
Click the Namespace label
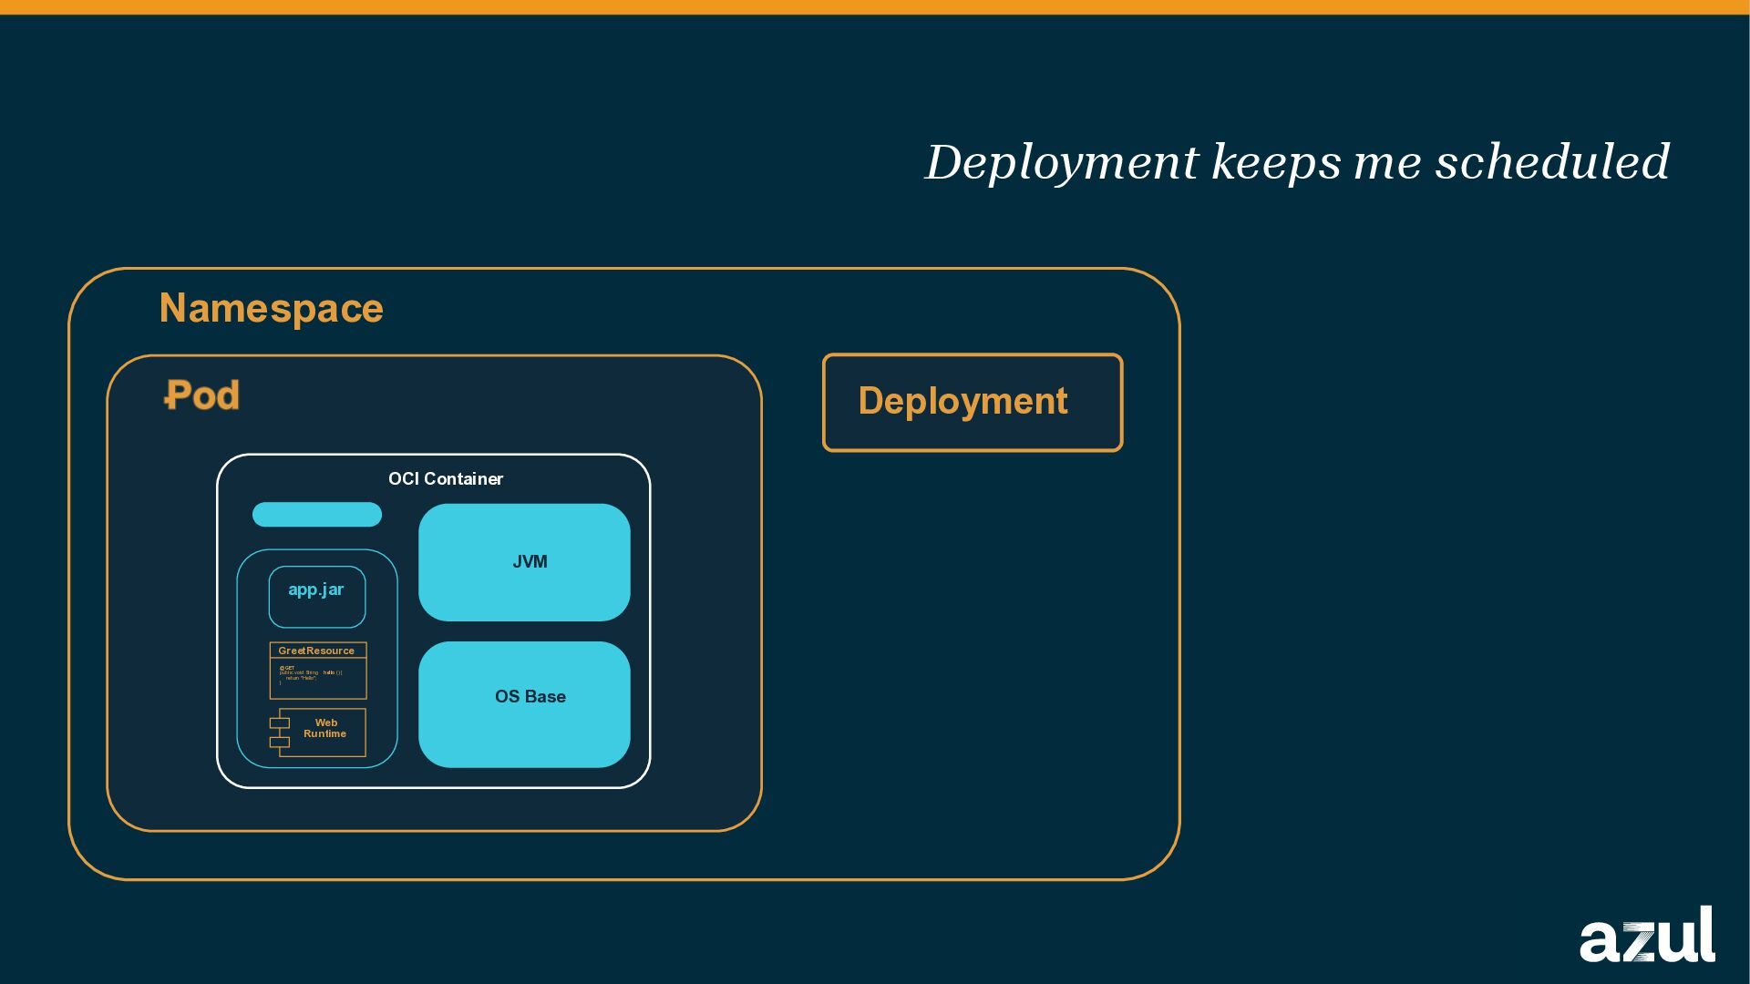[x=271, y=308]
